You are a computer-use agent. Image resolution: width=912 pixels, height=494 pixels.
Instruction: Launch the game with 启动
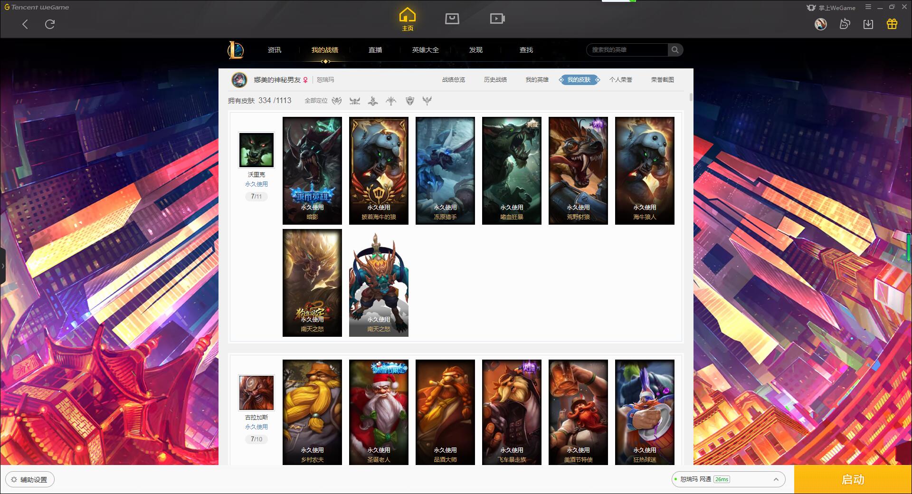coord(853,479)
